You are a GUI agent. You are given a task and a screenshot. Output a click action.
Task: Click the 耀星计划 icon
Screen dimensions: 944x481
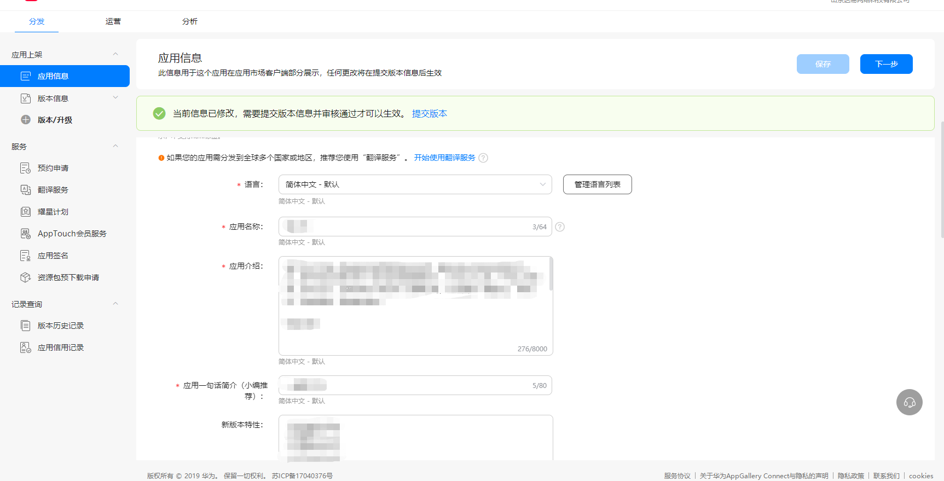coord(26,212)
